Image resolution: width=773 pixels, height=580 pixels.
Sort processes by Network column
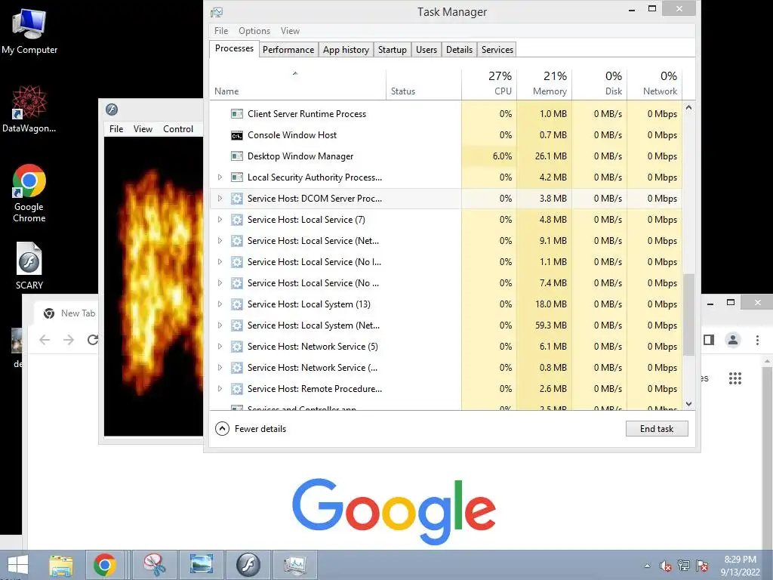[654, 84]
